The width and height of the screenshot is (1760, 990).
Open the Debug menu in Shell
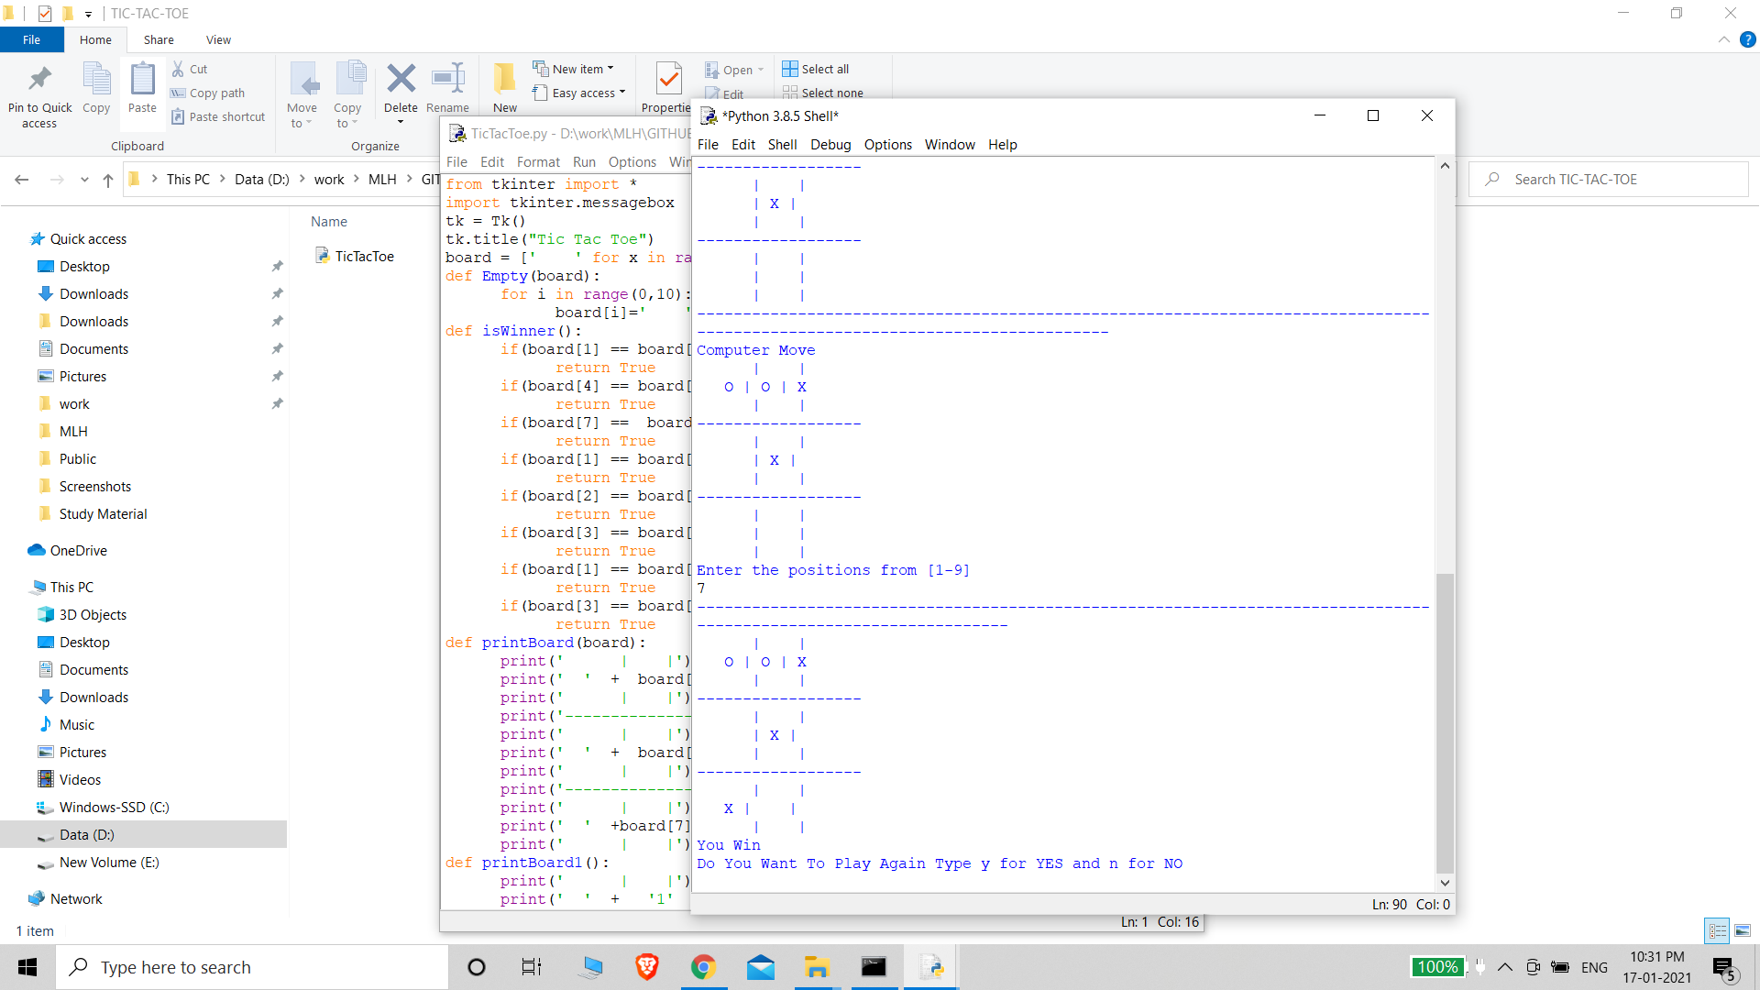830,144
